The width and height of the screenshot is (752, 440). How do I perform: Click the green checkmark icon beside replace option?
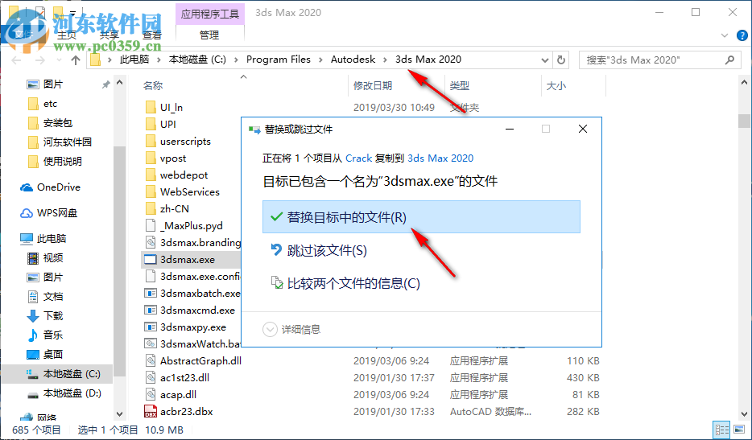[276, 216]
